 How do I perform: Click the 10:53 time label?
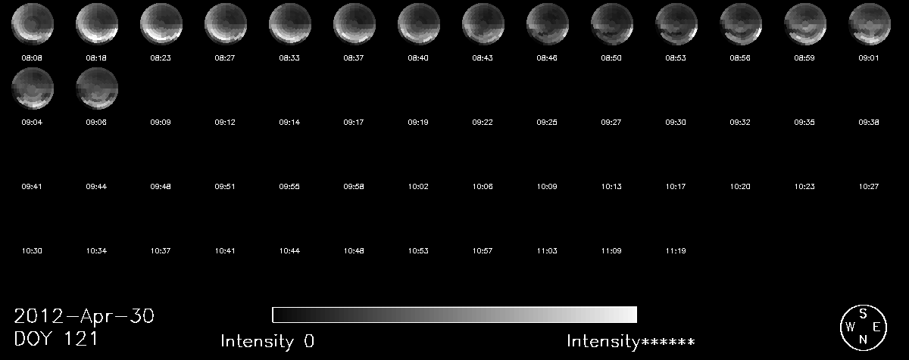pyautogui.click(x=418, y=250)
